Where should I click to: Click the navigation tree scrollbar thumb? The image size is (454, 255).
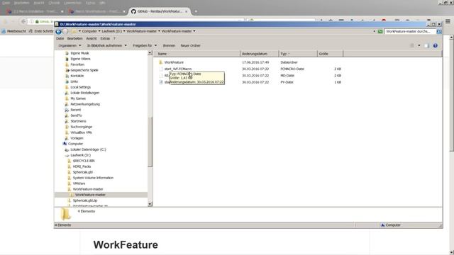(x=150, y=142)
